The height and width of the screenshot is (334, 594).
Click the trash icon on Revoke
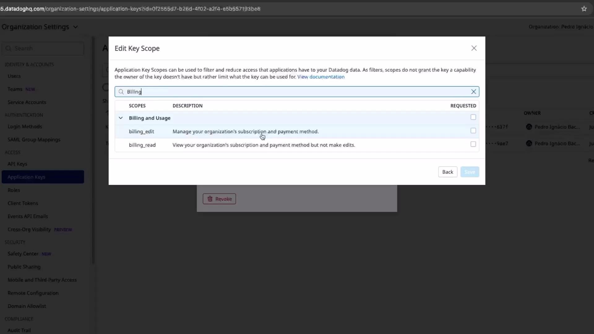point(210,199)
